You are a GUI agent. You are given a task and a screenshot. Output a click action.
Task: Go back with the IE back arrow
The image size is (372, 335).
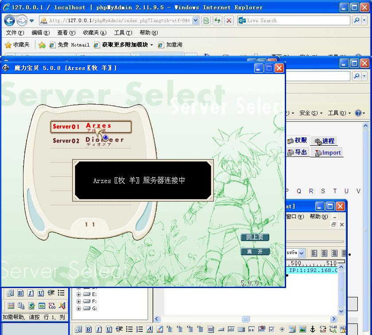click(x=9, y=21)
